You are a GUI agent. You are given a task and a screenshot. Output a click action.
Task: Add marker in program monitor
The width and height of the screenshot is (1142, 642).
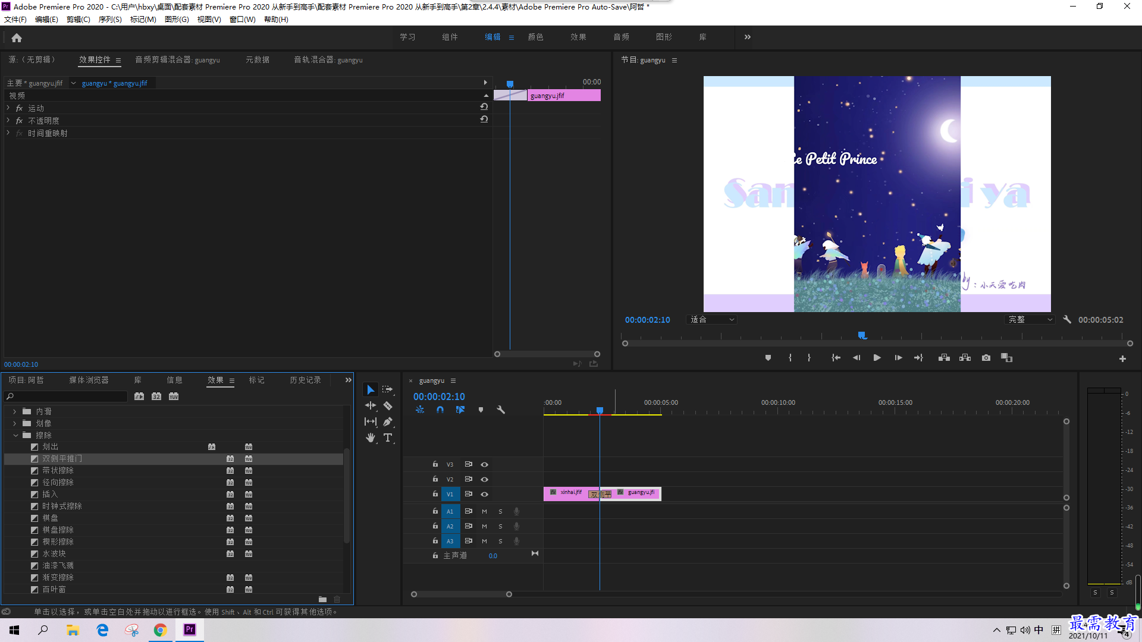pyautogui.click(x=768, y=358)
